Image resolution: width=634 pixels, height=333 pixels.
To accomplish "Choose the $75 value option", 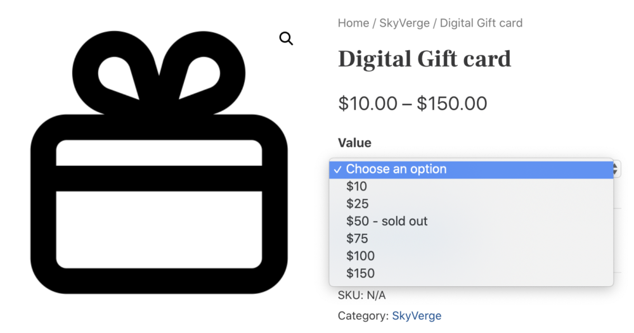I will click(472, 239).
